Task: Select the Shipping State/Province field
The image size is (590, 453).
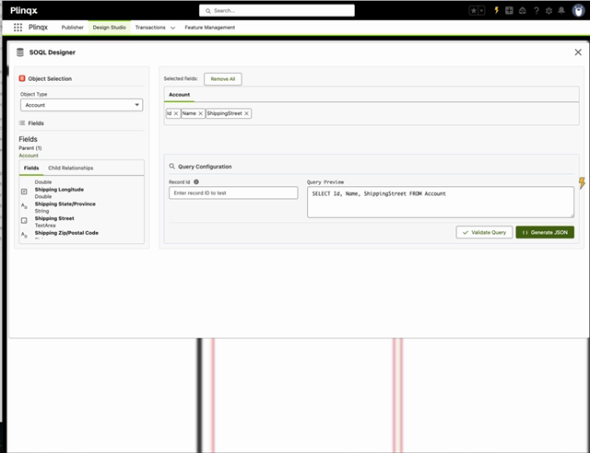Action: click(65, 203)
